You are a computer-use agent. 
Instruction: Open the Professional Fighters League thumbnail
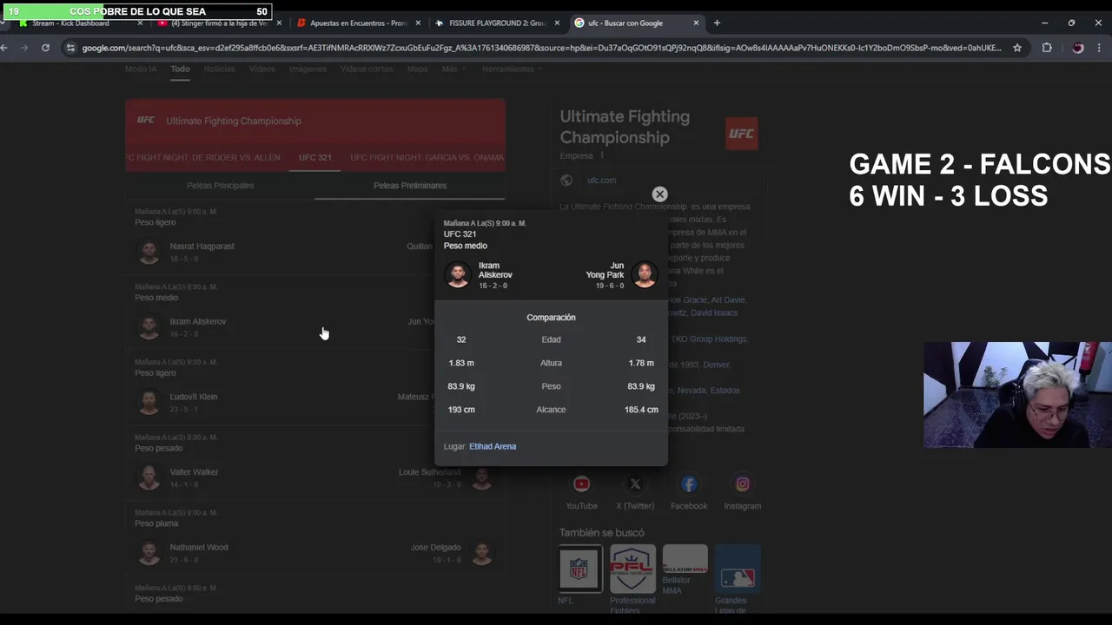tap(632, 569)
